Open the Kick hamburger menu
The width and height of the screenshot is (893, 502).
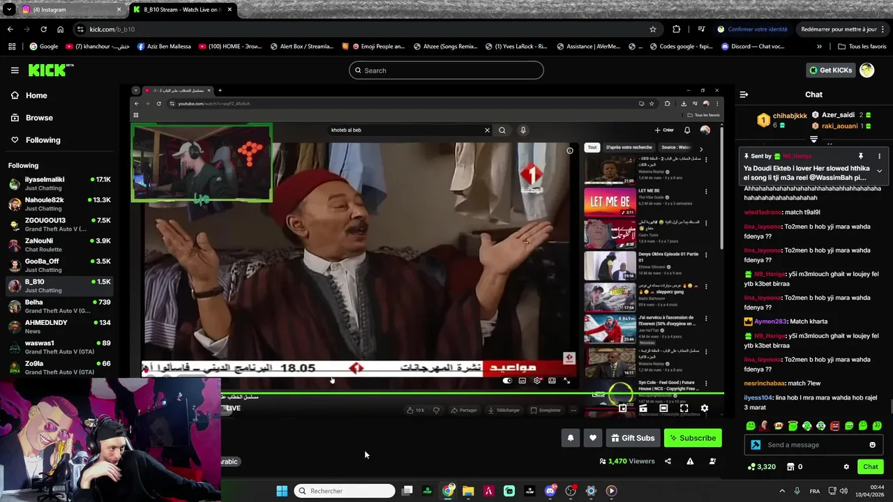15,70
